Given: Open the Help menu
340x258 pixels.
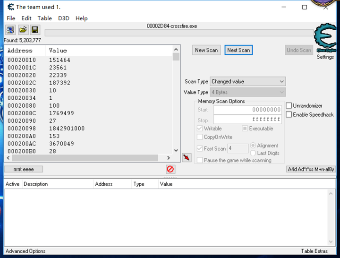Looking at the screenshot, I should [82, 18].
